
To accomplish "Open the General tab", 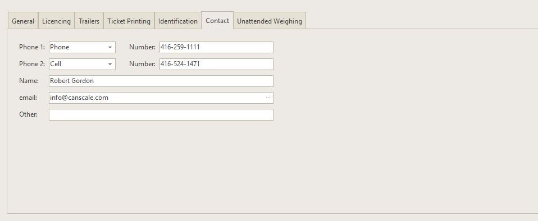I will [23, 21].
